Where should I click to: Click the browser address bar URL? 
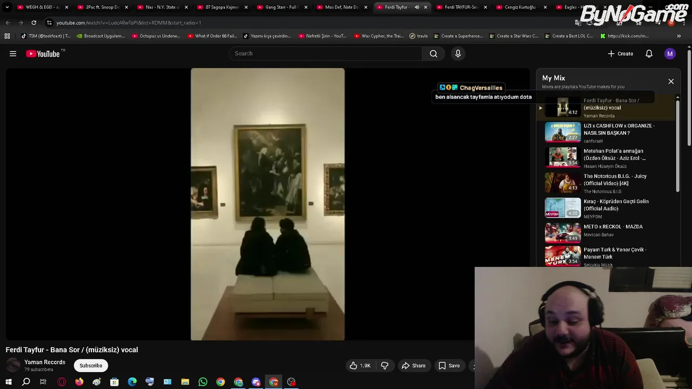(x=129, y=23)
